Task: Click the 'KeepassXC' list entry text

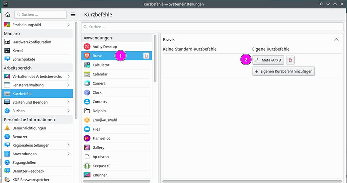Action: [x=102, y=166]
